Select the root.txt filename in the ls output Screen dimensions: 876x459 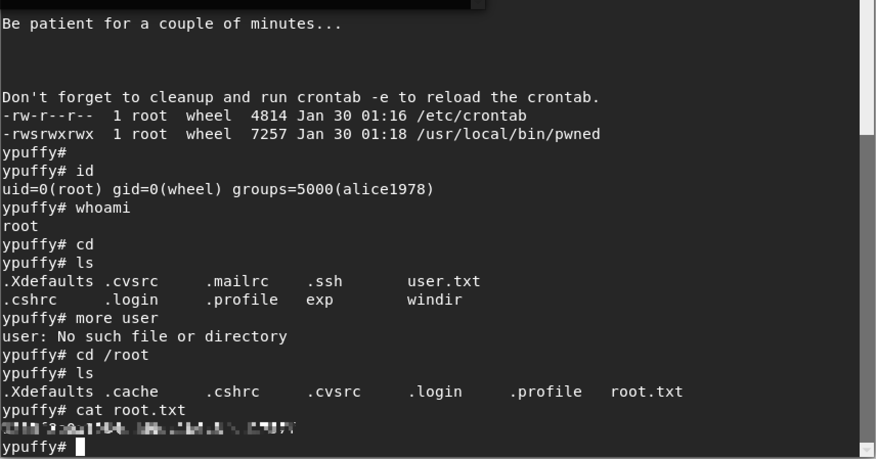(x=646, y=392)
